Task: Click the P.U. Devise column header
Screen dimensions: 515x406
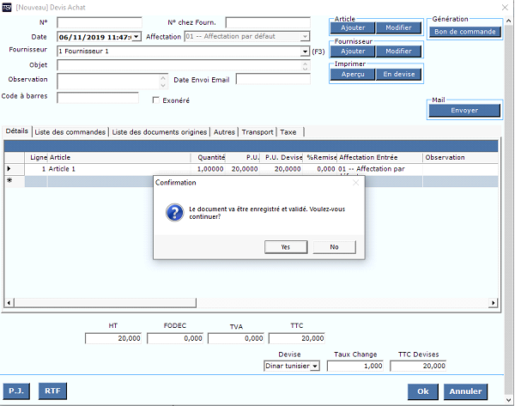Action: [282, 157]
